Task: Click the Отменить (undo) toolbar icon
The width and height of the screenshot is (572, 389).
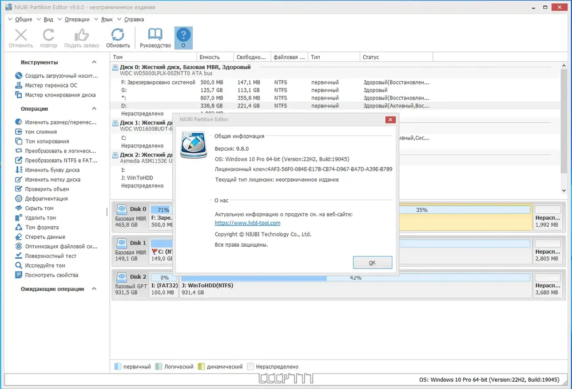Action: (x=21, y=35)
